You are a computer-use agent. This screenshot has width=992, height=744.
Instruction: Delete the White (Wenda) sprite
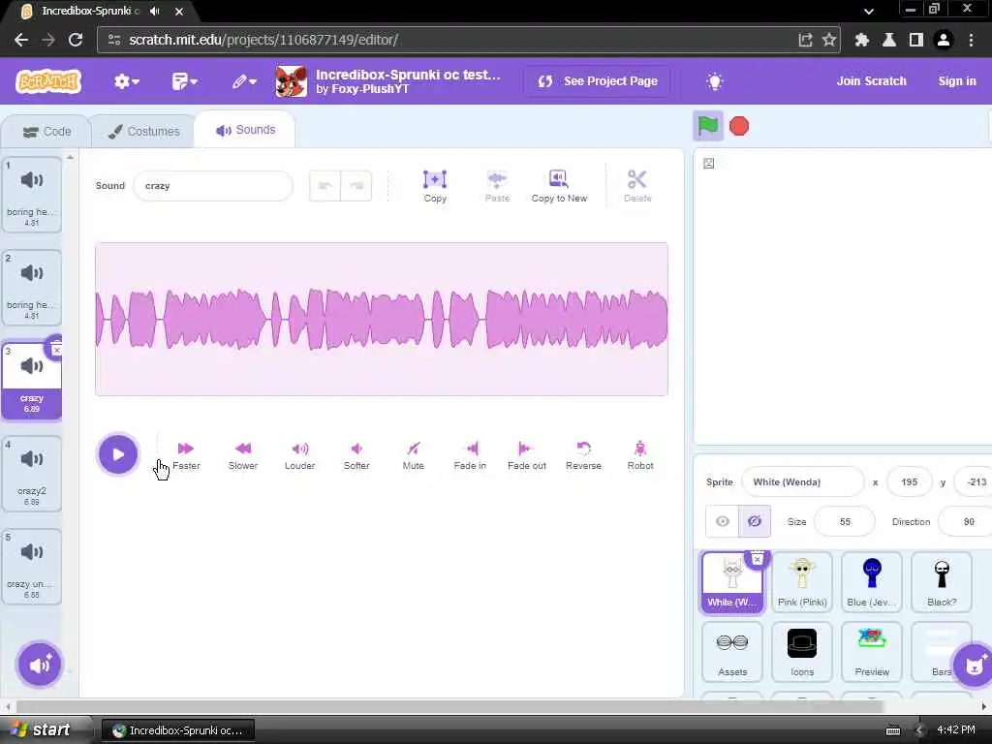(758, 560)
